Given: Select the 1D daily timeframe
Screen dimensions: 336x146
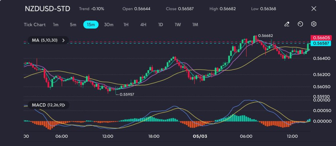Looking at the screenshot, I should point(160,25).
